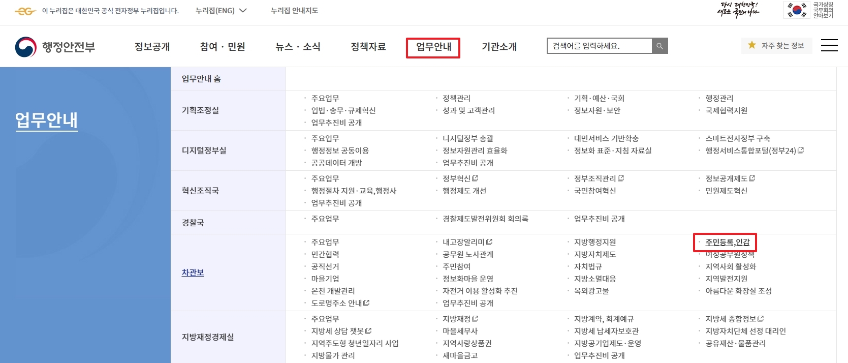
Task: Open 정부혁신 external link
Action: coord(460,178)
